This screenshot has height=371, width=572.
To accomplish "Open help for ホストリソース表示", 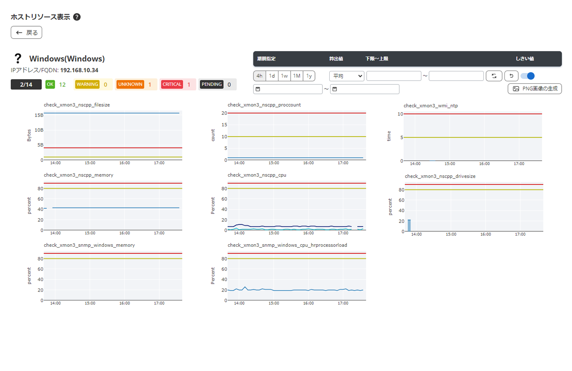I will (77, 17).
